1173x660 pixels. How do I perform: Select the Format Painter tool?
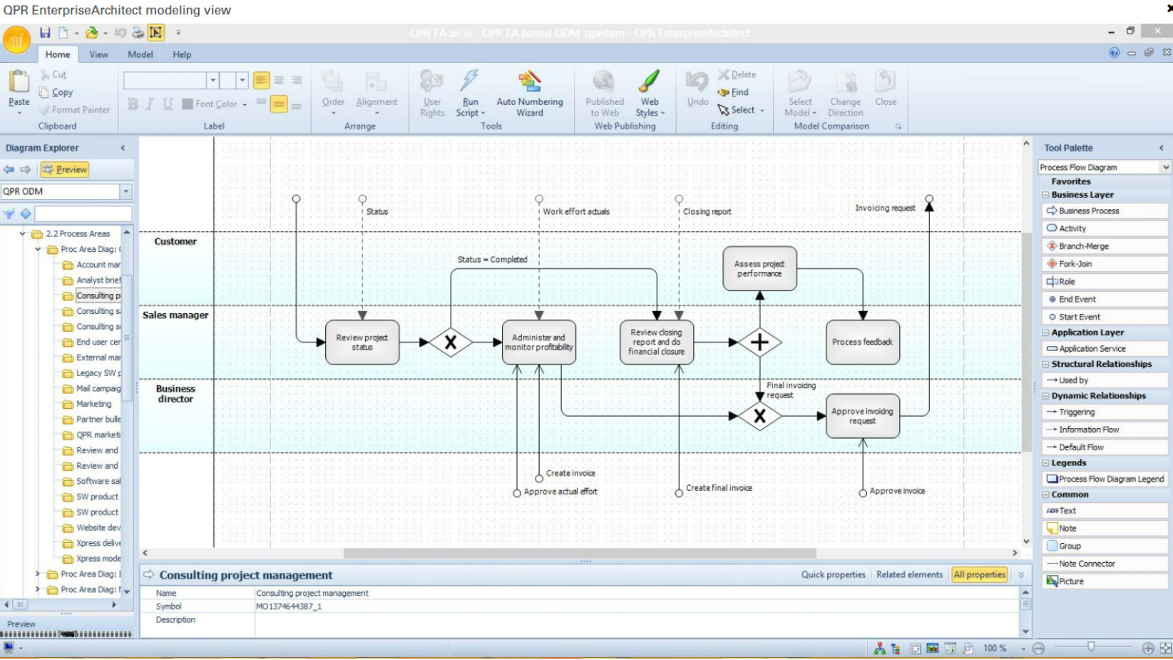point(75,110)
